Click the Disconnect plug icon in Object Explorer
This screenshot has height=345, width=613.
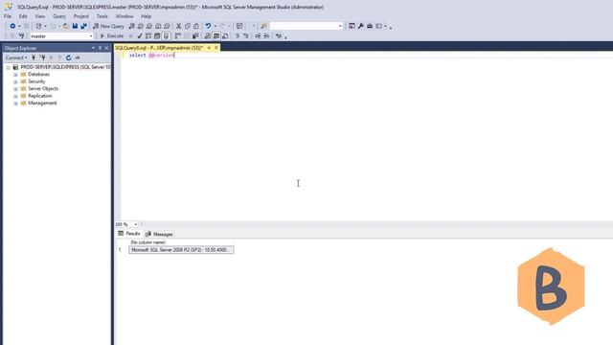(42, 57)
